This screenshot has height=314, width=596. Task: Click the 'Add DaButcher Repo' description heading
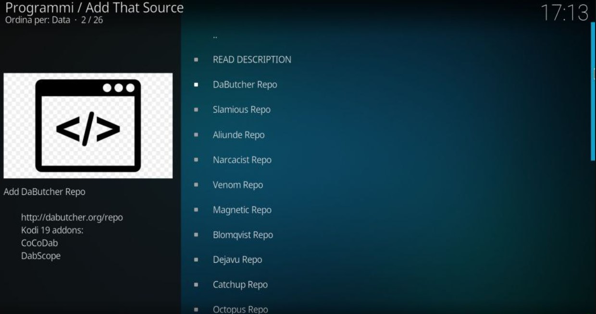click(x=44, y=192)
